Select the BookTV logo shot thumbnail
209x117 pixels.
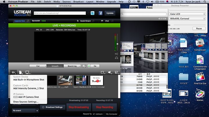click(x=96, y=81)
